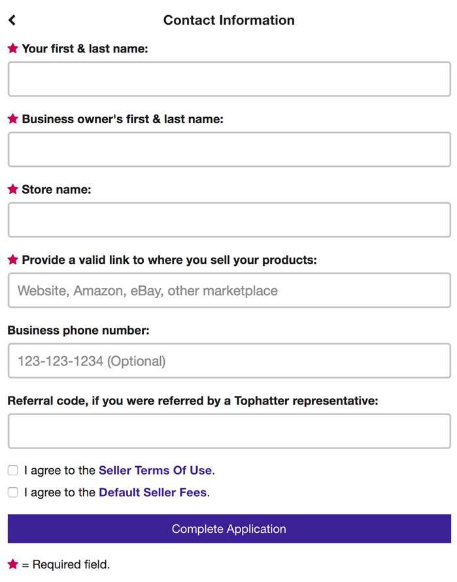This screenshot has width=457, height=582.
Task: Click the Referral code label text
Action: [x=193, y=401]
